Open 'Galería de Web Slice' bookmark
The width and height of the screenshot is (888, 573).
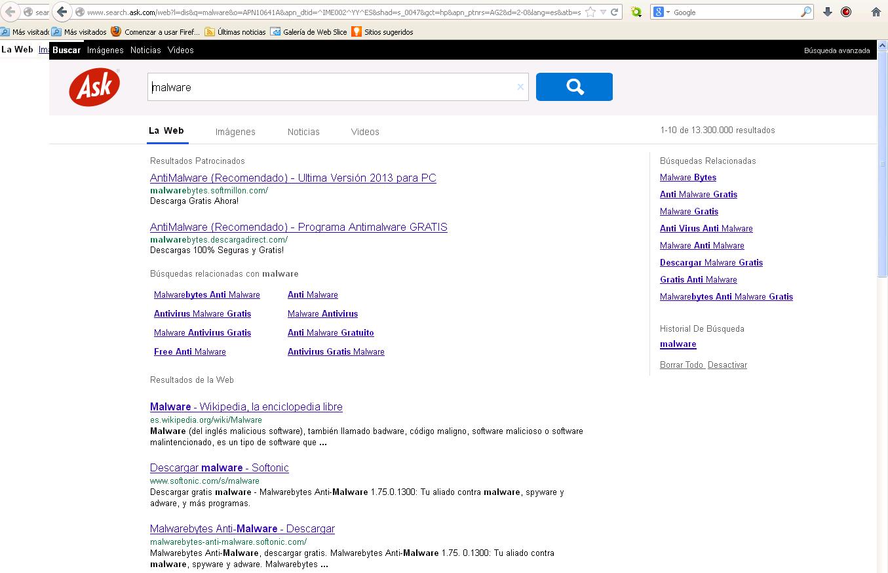309,31
